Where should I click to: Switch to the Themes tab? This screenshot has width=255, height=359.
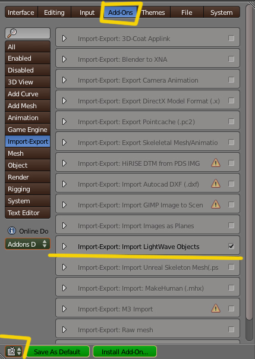[153, 12]
